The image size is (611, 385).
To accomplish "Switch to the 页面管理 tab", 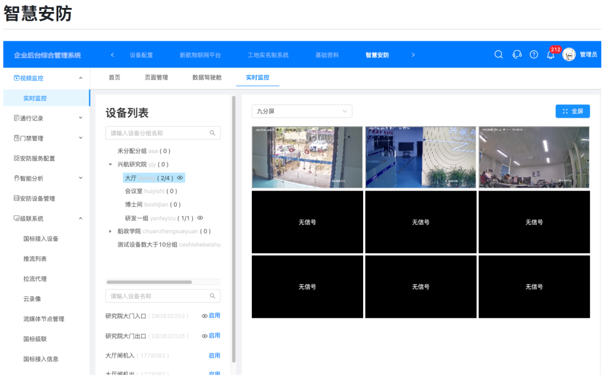I will (x=156, y=77).
